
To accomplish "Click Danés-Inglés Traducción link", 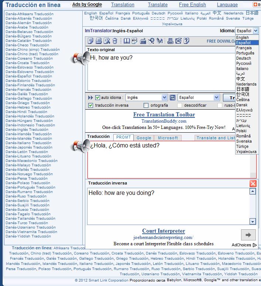I will point(27,130).
